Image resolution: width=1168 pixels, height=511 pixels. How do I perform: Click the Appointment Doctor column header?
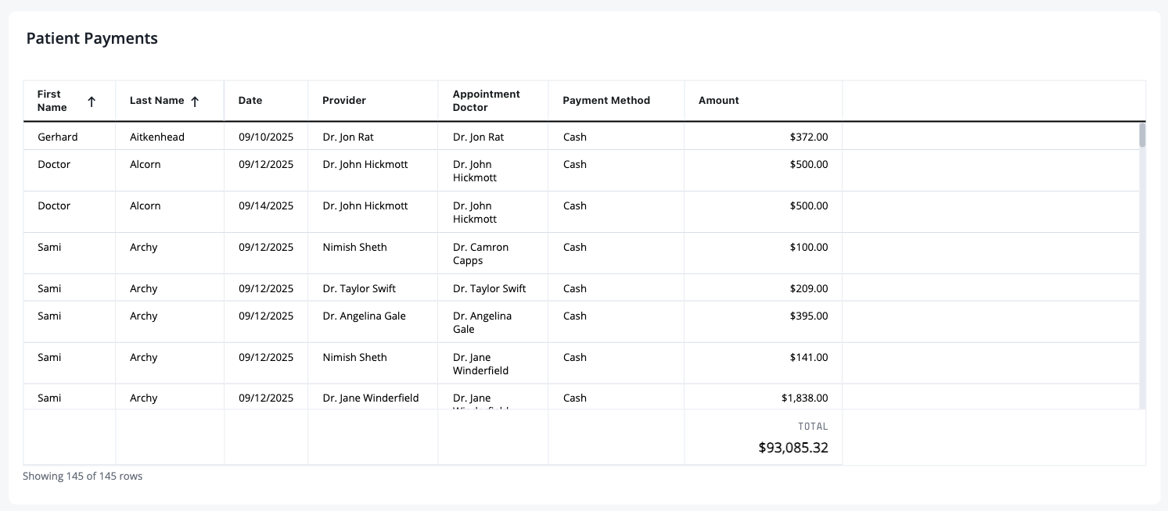[493, 101]
